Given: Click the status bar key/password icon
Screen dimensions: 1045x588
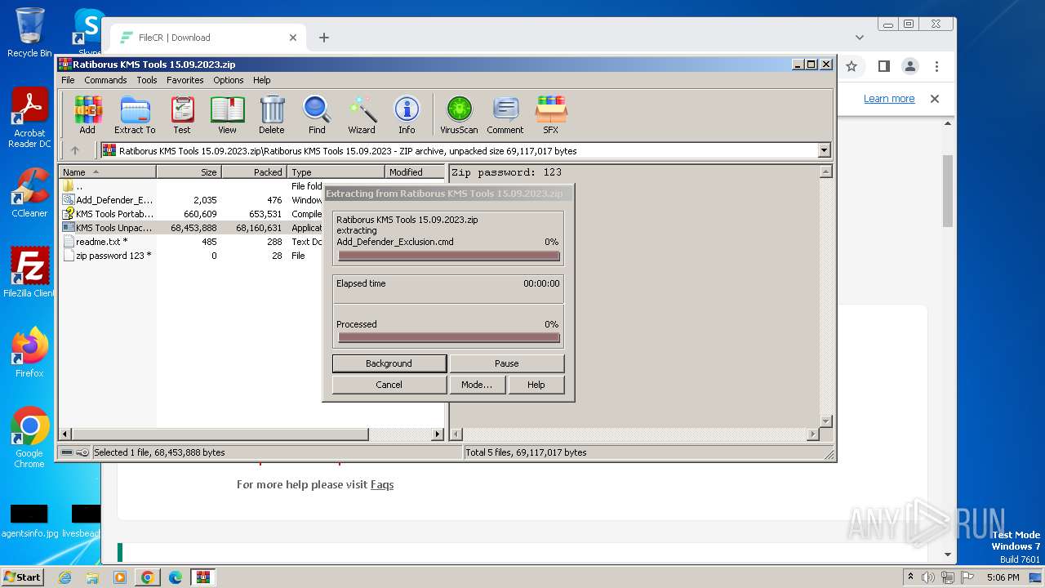Looking at the screenshot, I should point(82,452).
